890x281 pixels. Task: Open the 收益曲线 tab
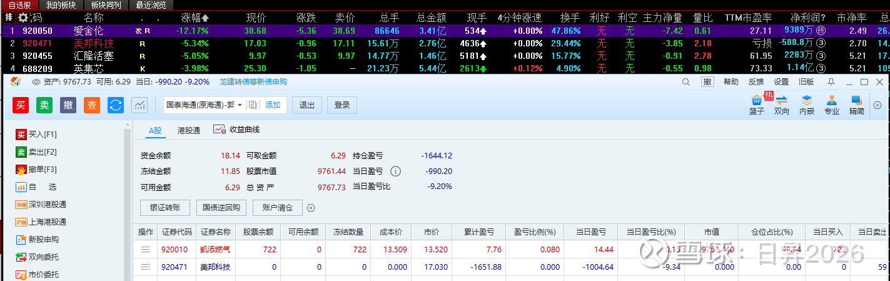coord(236,130)
